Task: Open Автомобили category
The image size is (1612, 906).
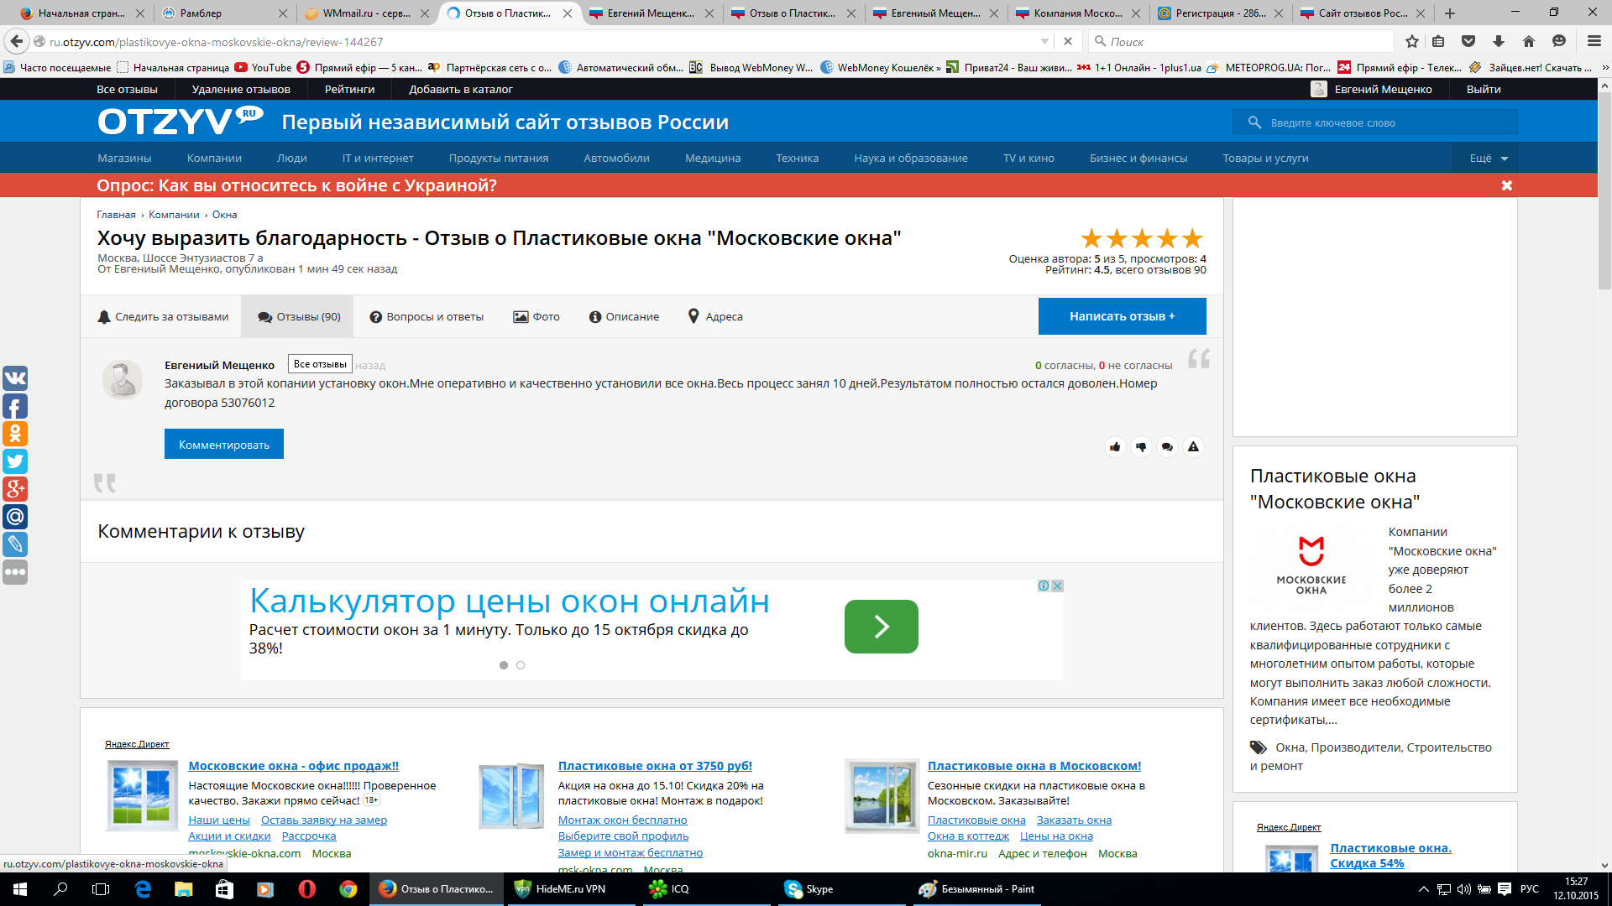Action: click(x=616, y=158)
